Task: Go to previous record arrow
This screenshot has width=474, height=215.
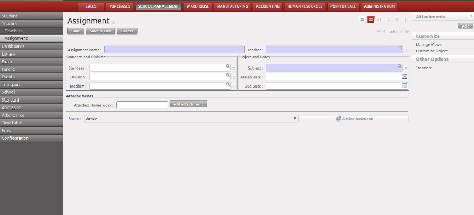Action: coord(384,31)
